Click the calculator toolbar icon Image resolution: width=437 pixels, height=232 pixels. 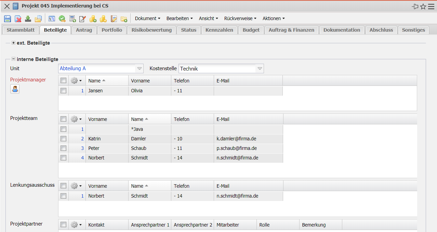(x=72, y=19)
